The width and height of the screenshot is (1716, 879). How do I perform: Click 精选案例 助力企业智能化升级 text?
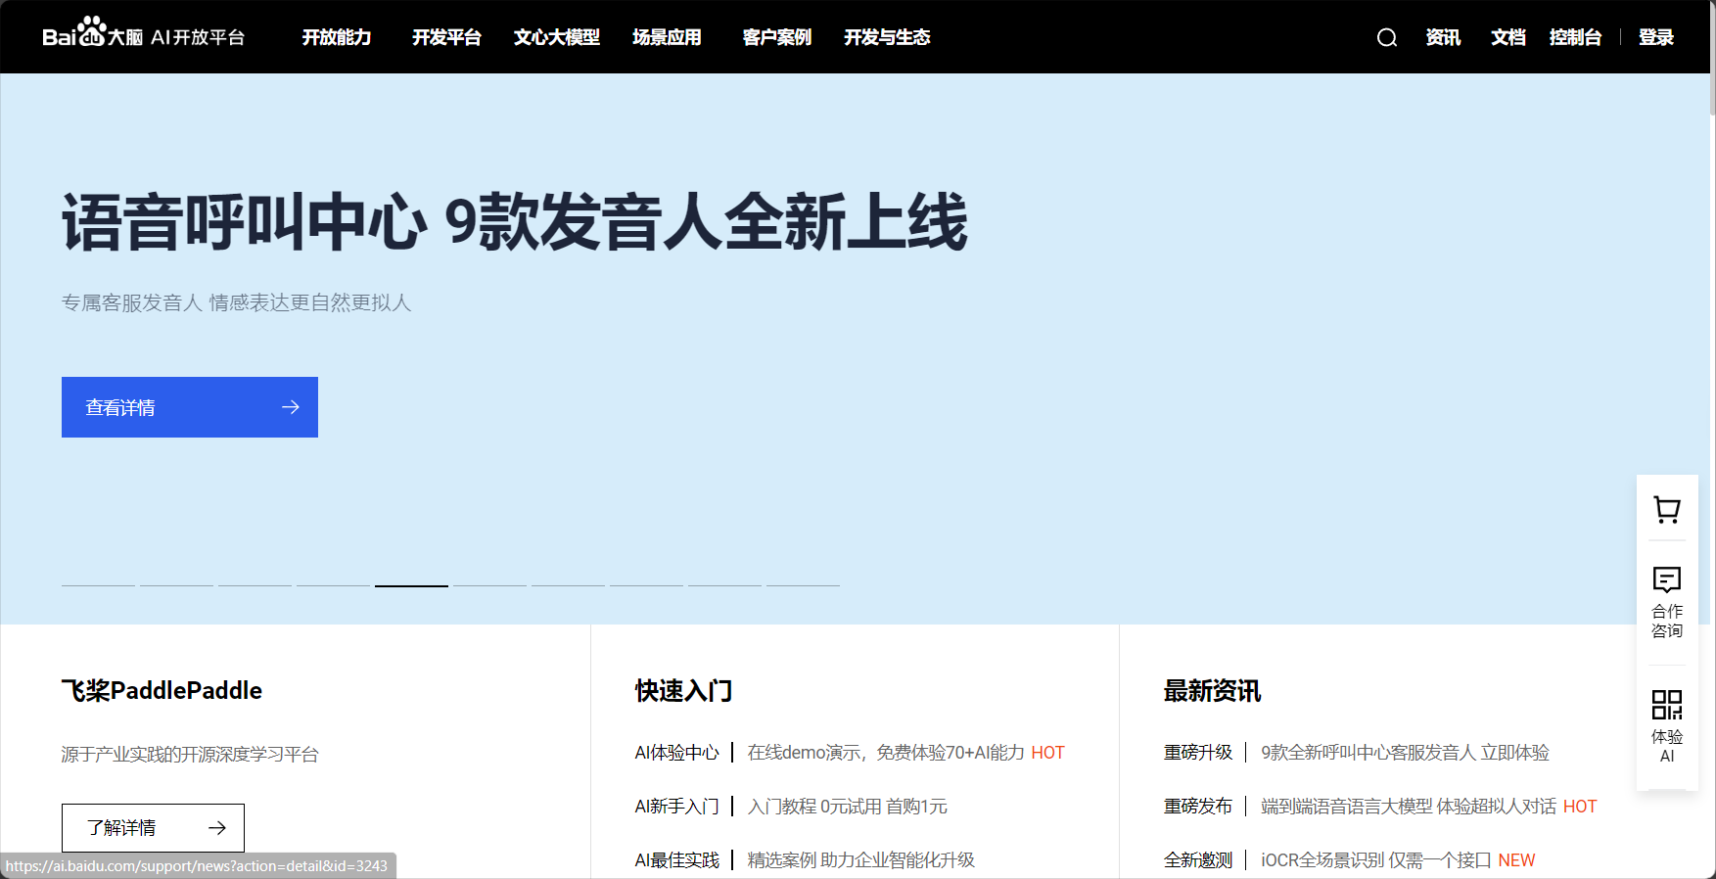[x=861, y=860]
